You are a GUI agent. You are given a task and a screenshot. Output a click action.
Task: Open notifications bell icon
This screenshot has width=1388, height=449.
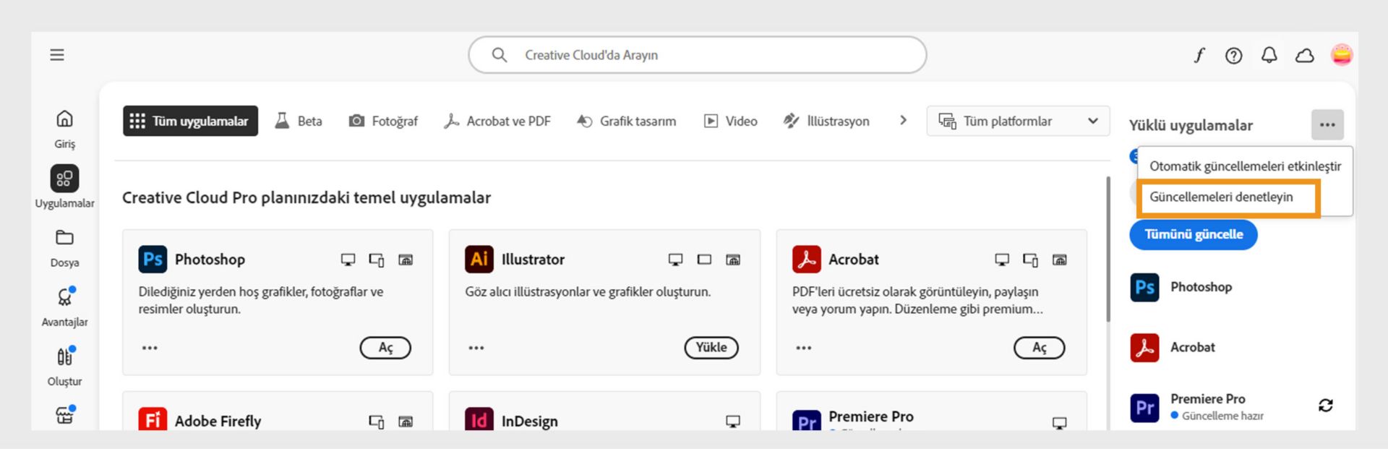coord(1269,55)
